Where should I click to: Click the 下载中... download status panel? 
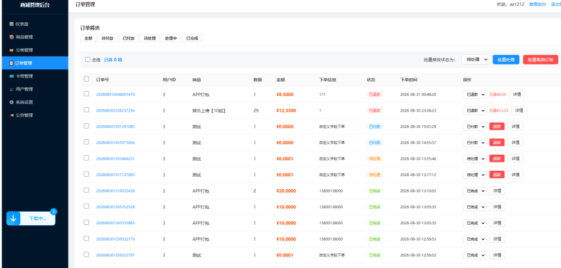(31, 218)
